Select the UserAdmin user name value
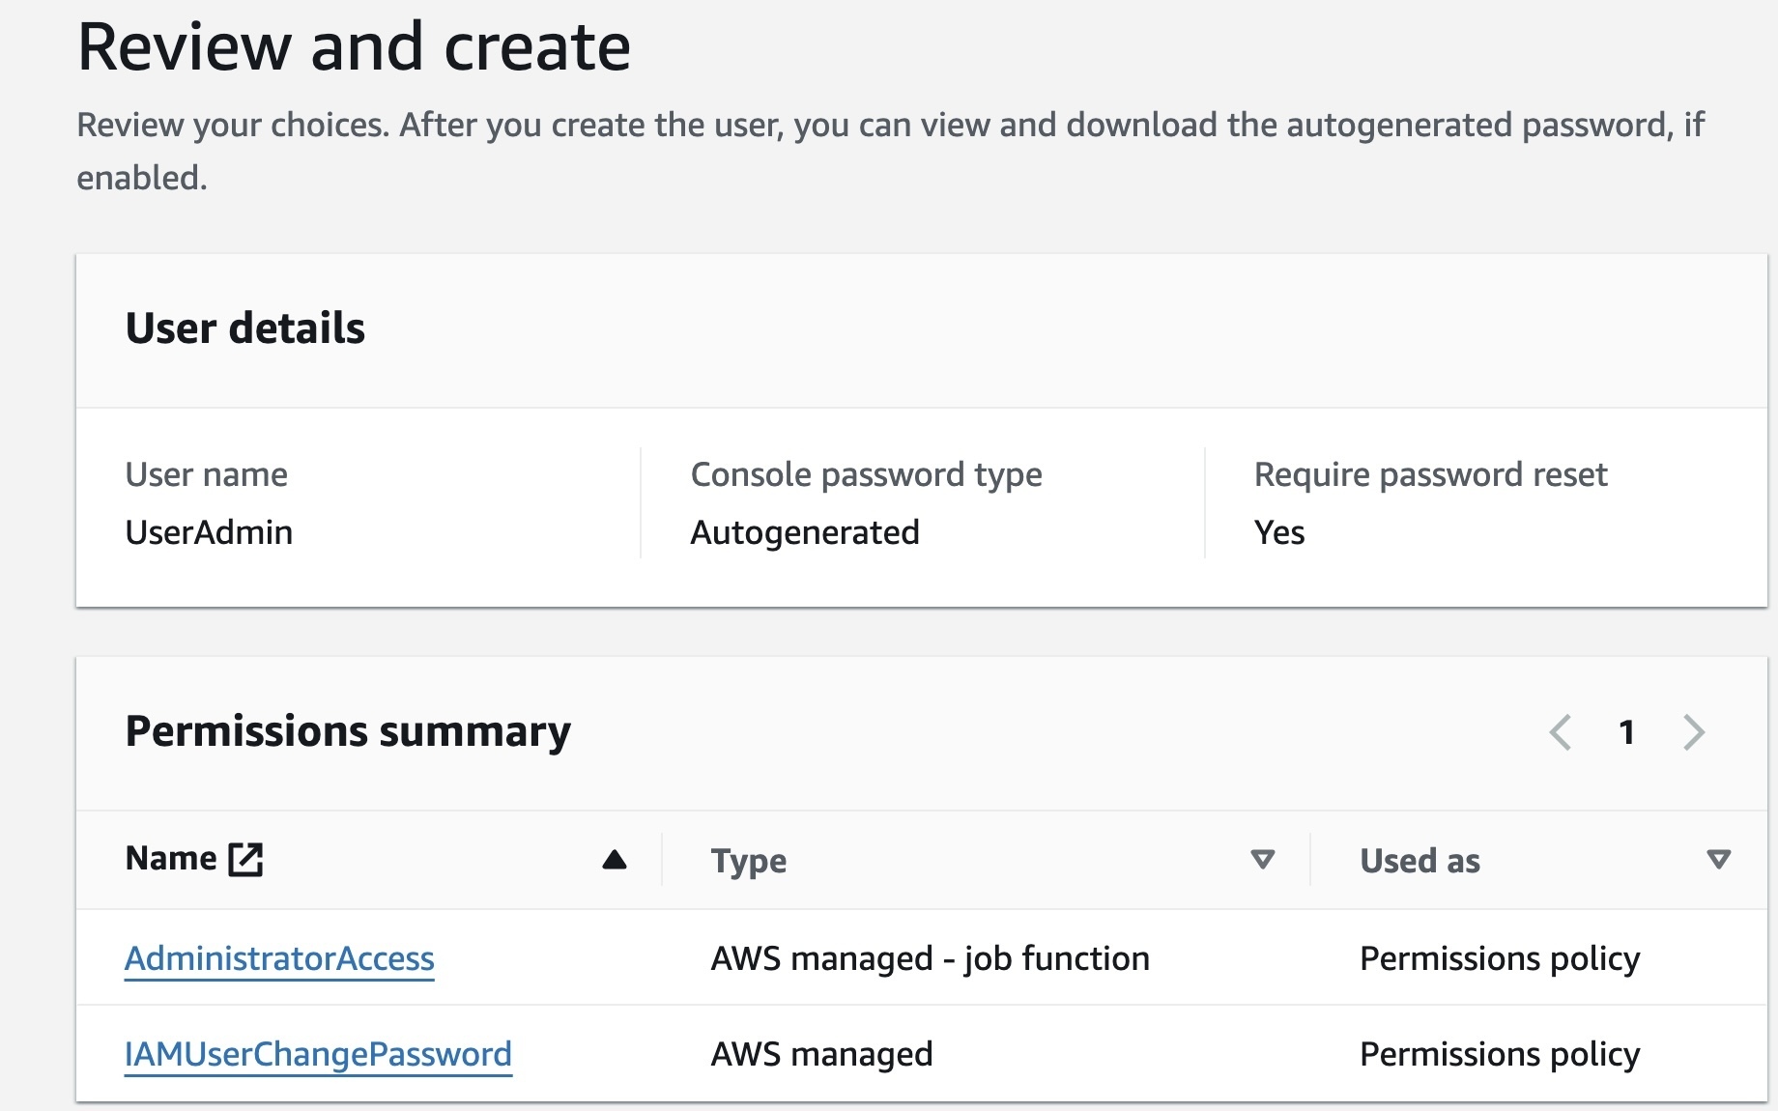The height and width of the screenshot is (1111, 1778). (209, 532)
